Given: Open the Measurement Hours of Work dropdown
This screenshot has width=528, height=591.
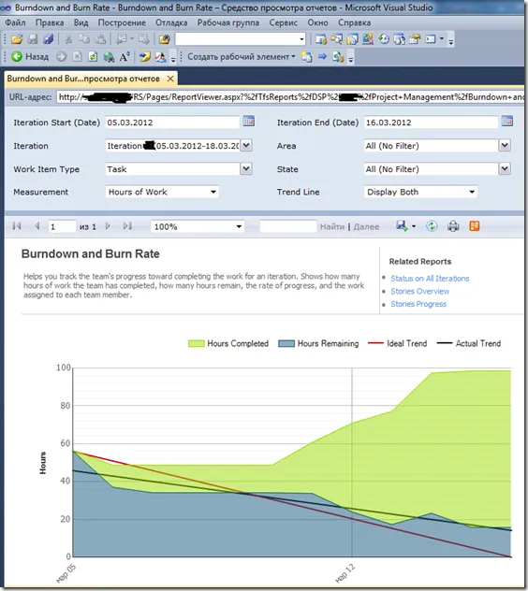Looking at the screenshot, I should pos(213,192).
